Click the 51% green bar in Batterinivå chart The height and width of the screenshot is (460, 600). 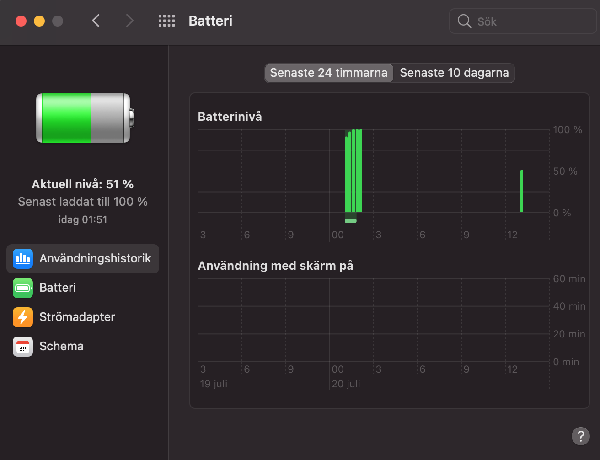point(522,192)
